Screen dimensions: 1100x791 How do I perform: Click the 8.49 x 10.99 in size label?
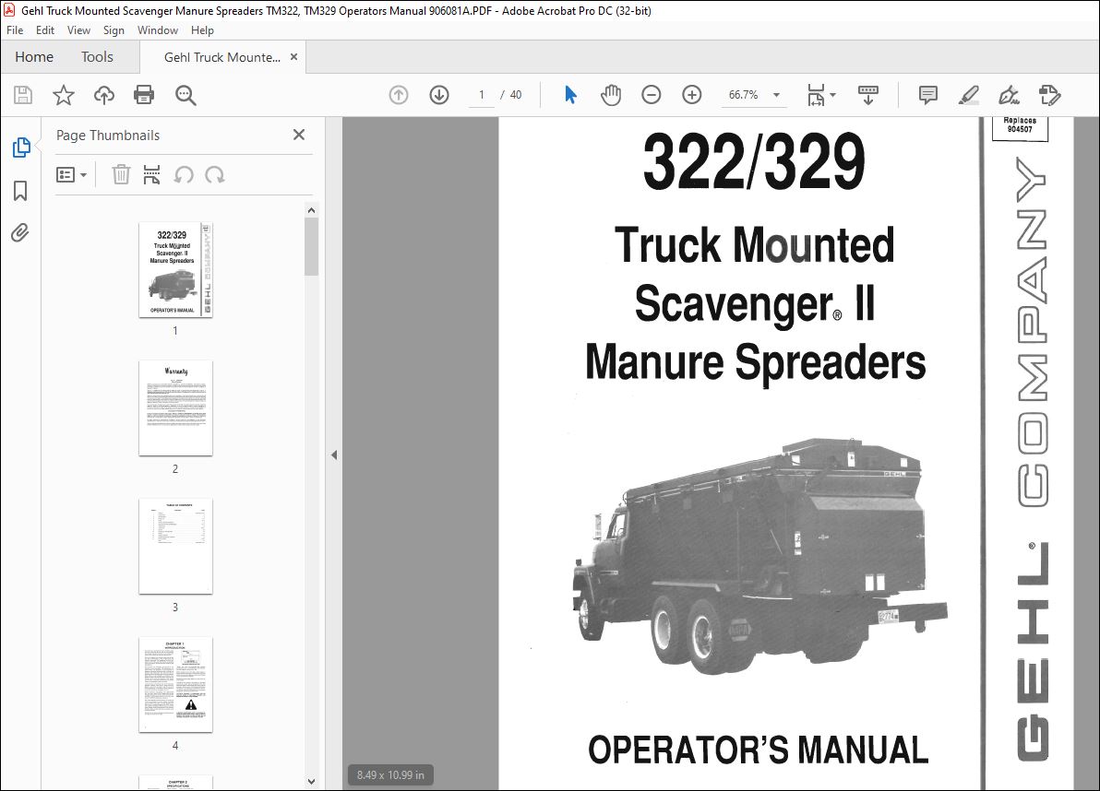pyautogui.click(x=390, y=775)
